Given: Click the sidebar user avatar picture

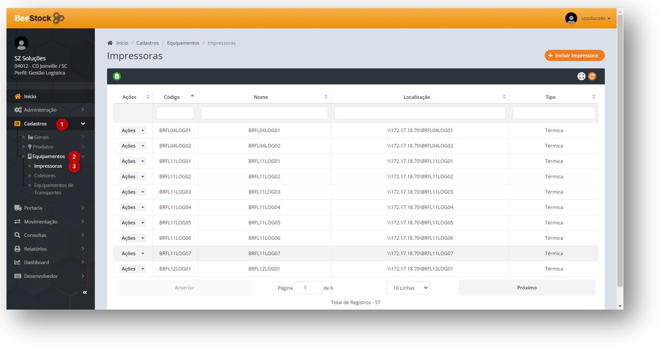Looking at the screenshot, I should pos(21,43).
